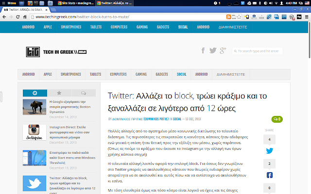Screen dimensions: 311x194
Task: Open the Google Drive tray icon
Action: click(x=249, y=3)
